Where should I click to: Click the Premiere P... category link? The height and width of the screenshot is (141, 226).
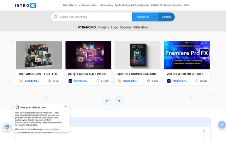[x=180, y=81]
